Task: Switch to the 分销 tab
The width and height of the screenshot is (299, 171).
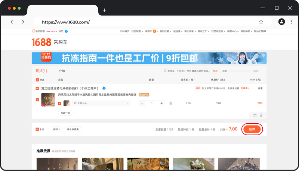Action: (62, 71)
